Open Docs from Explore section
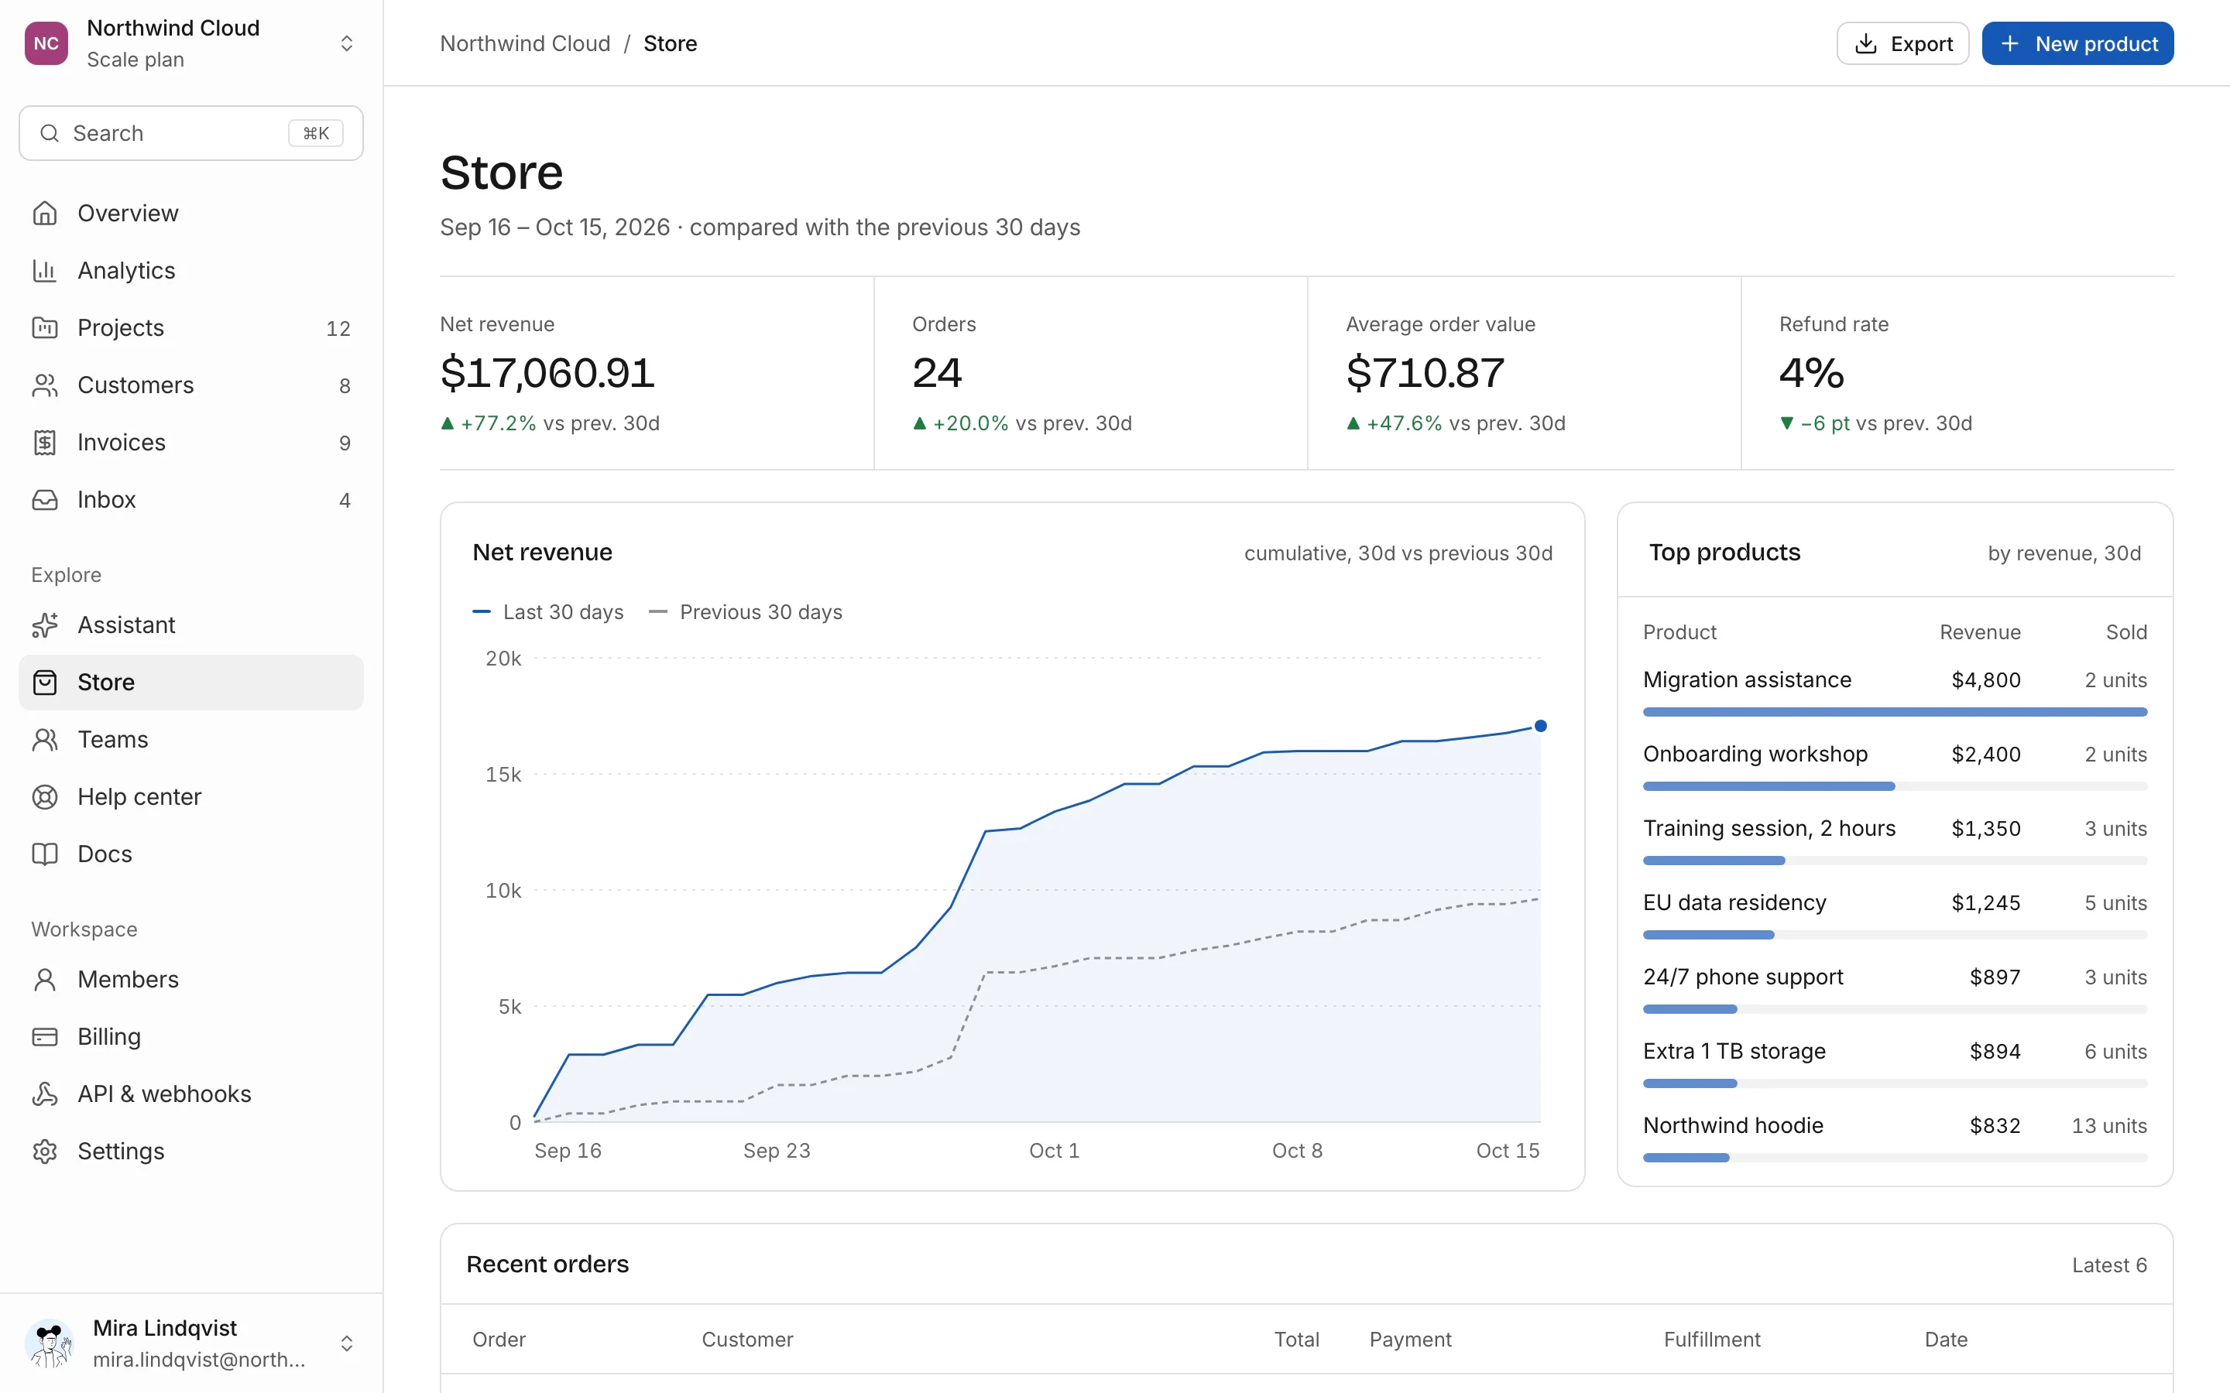The height and width of the screenshot is (1393, 2230). pos(190,854)
